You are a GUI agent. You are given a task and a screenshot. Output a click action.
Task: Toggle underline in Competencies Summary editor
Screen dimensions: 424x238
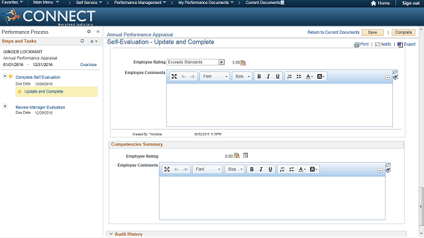coord(270,169)
